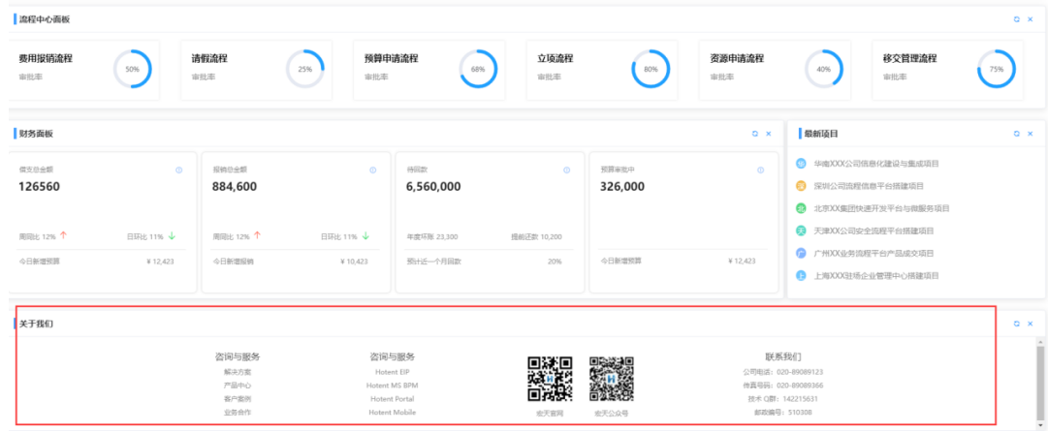The width and height of the screenshot is (1048, 432).
Task: Open 深圳公司流程信息平台搭建项目
Action: coord(869,186)
